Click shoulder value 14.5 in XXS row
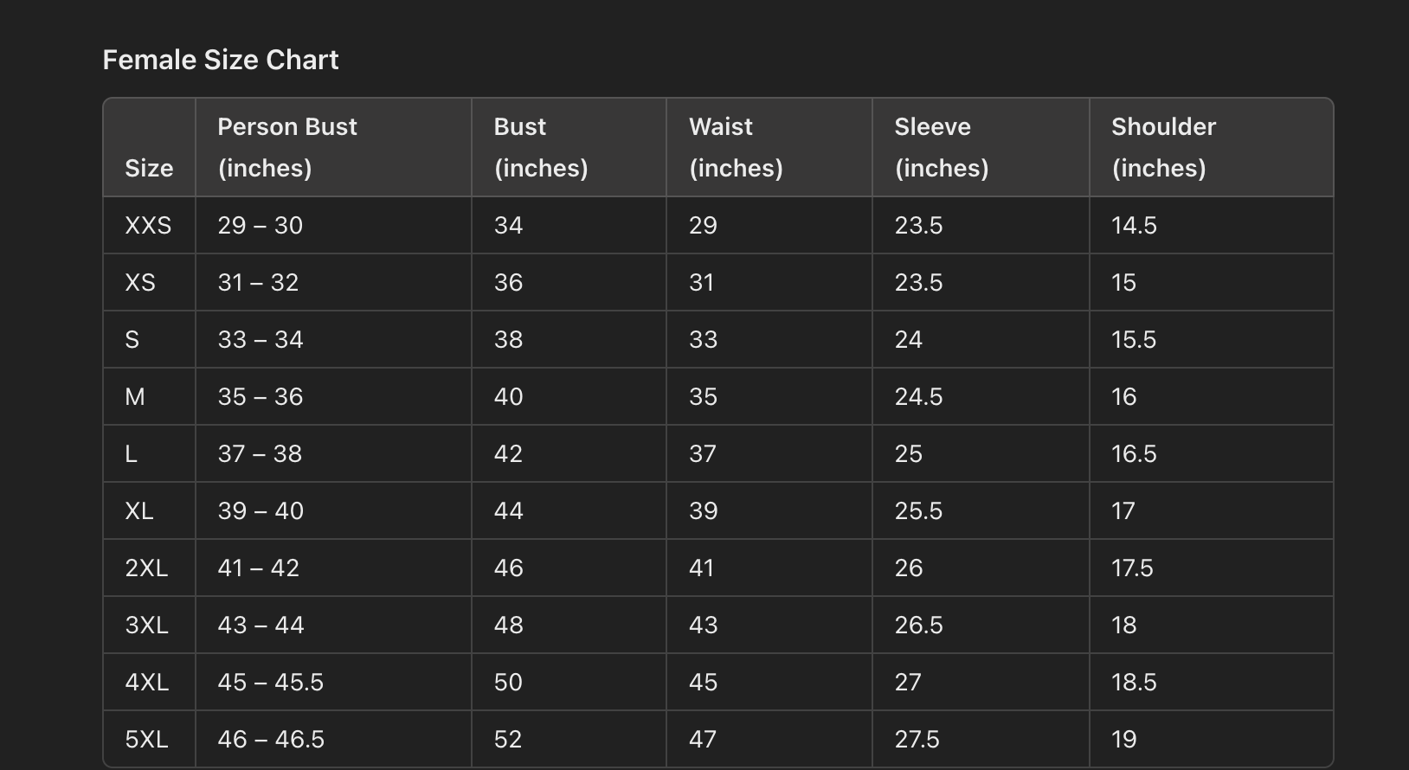This screenshot has height=770, width=1409. (x=1134, y=225)
